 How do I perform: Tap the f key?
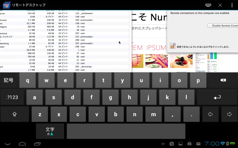[x=92, y=97]
